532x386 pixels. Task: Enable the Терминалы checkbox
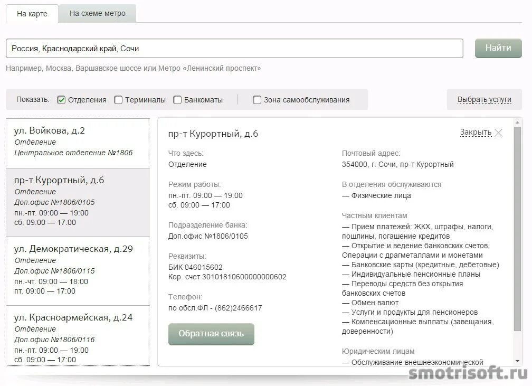[x=118, y=99]
